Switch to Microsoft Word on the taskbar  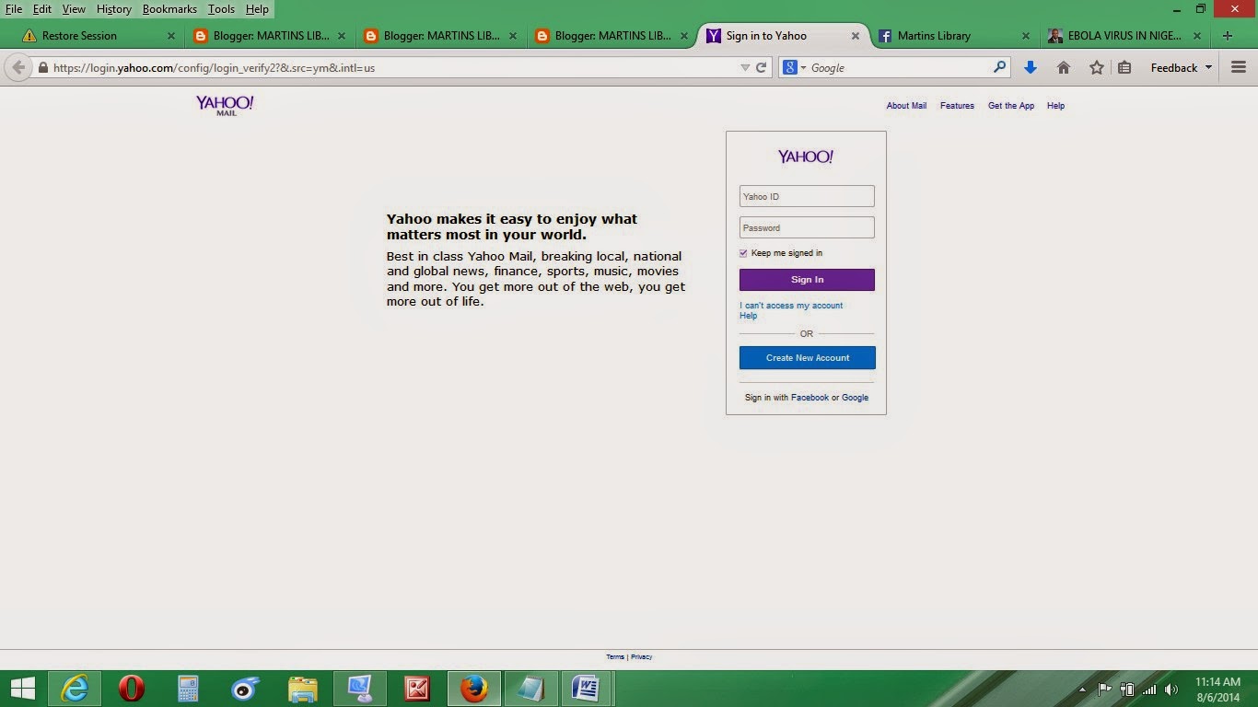(587, 689)
